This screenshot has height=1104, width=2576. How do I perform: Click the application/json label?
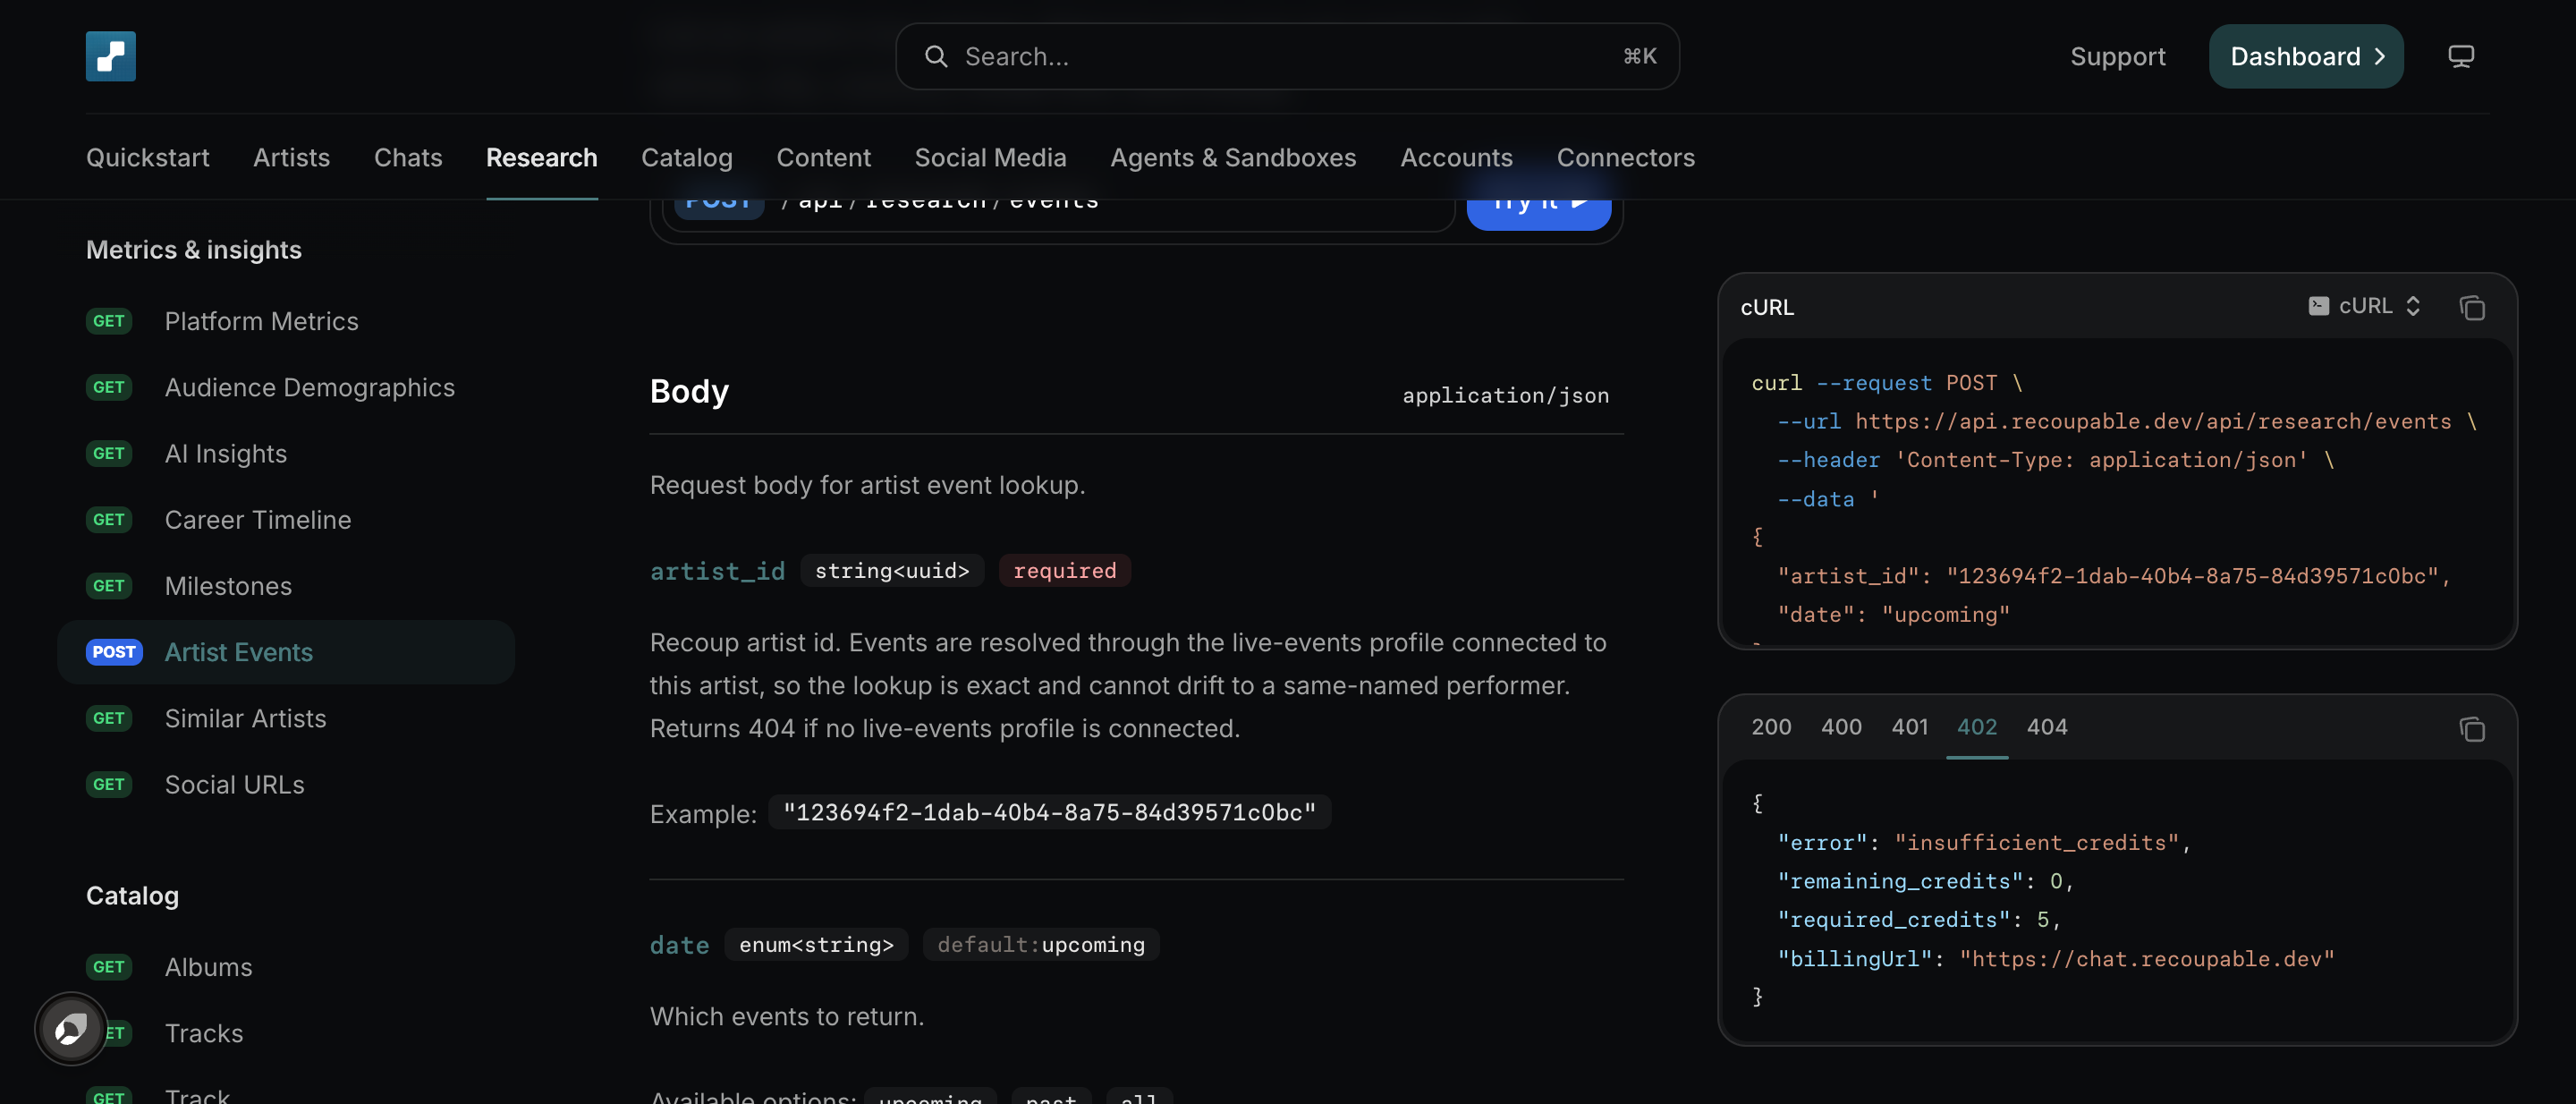pyautogui.click(x=1505, y=395)
